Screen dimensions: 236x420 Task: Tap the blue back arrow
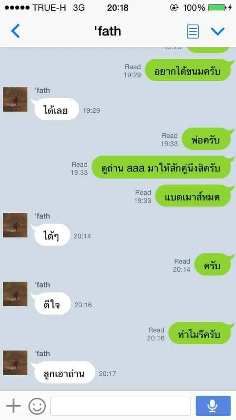click(x=15, y=31)
